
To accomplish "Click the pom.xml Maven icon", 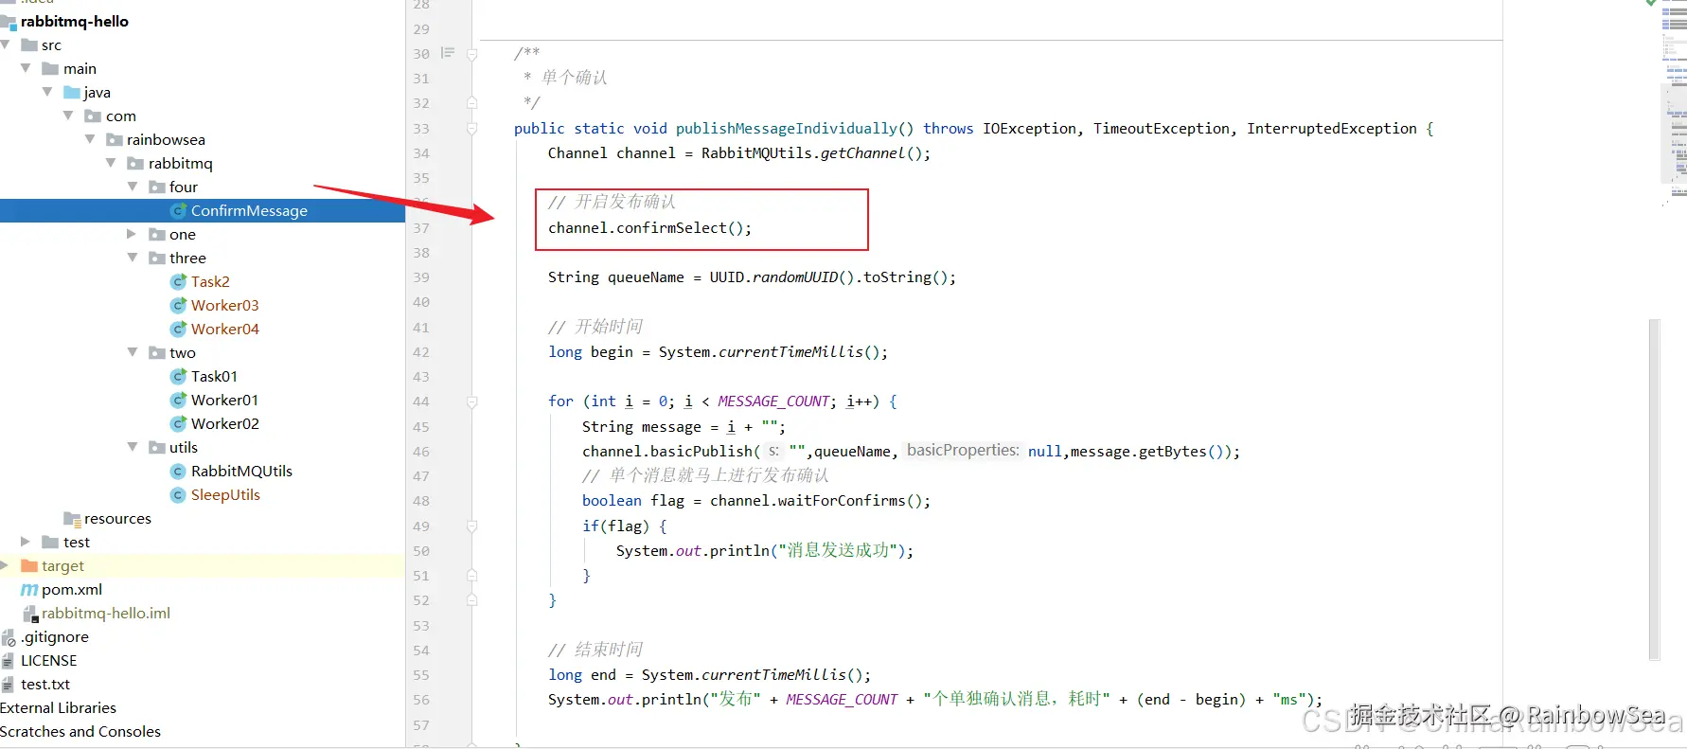I will [x=29, y=589].
